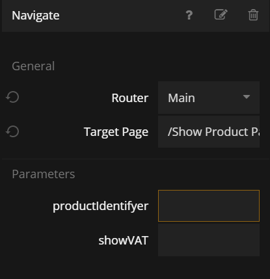Click the Parameters section header
The image size is (270, 279).
tap(44, 174)
